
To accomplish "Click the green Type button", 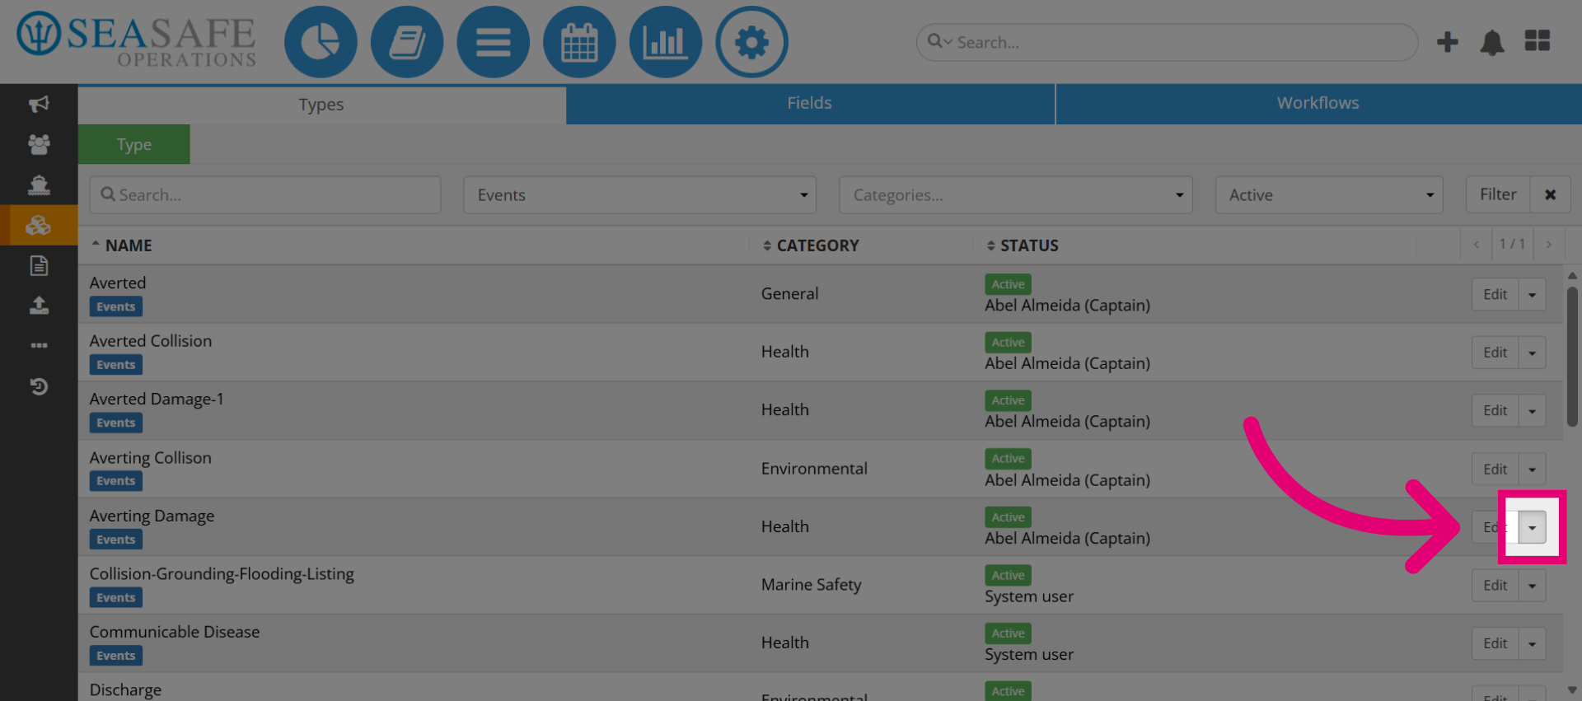I will point(134,144).
